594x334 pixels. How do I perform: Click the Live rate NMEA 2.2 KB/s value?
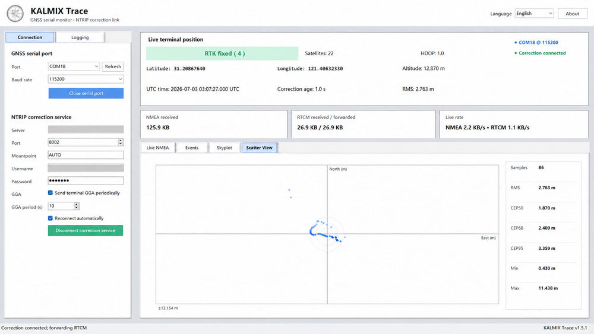pos(488,128)
